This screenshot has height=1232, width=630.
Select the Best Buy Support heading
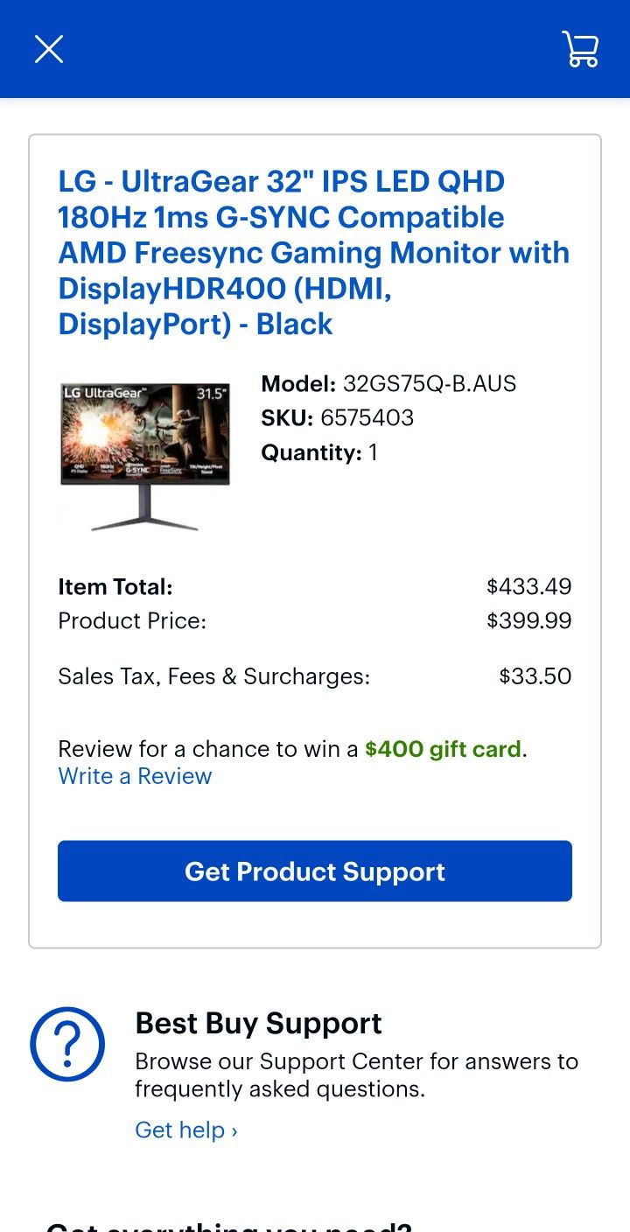(258, 1023)
